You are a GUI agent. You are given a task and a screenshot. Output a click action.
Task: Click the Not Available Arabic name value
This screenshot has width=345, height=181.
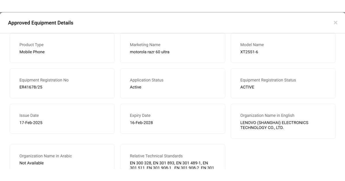[x=32, y=163]
